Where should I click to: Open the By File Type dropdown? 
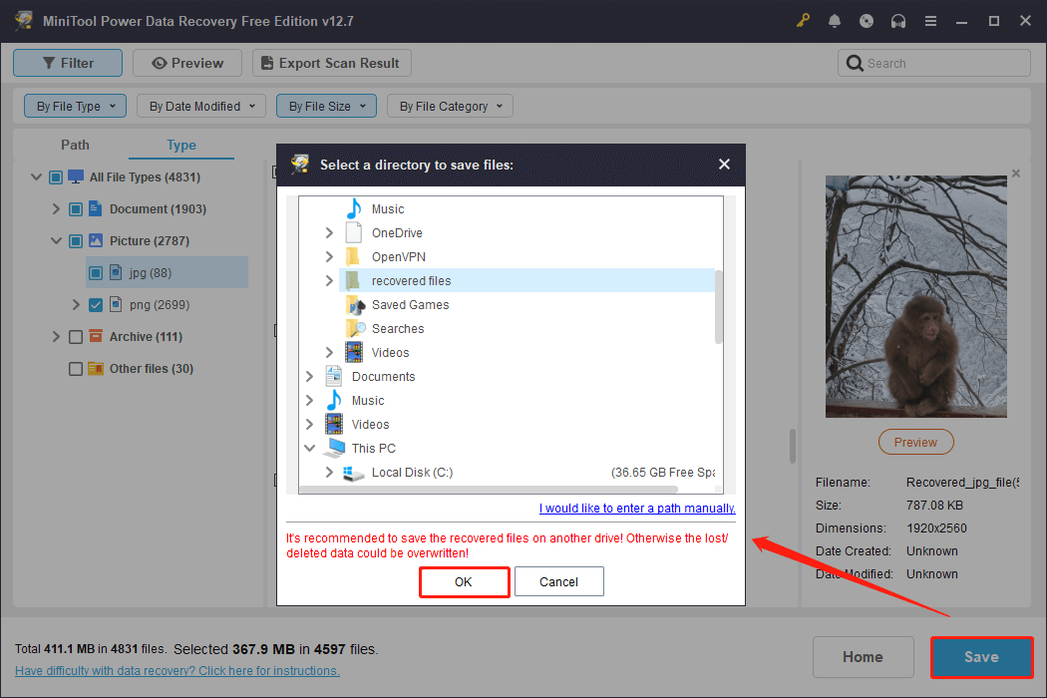click(x=75, y=106)
